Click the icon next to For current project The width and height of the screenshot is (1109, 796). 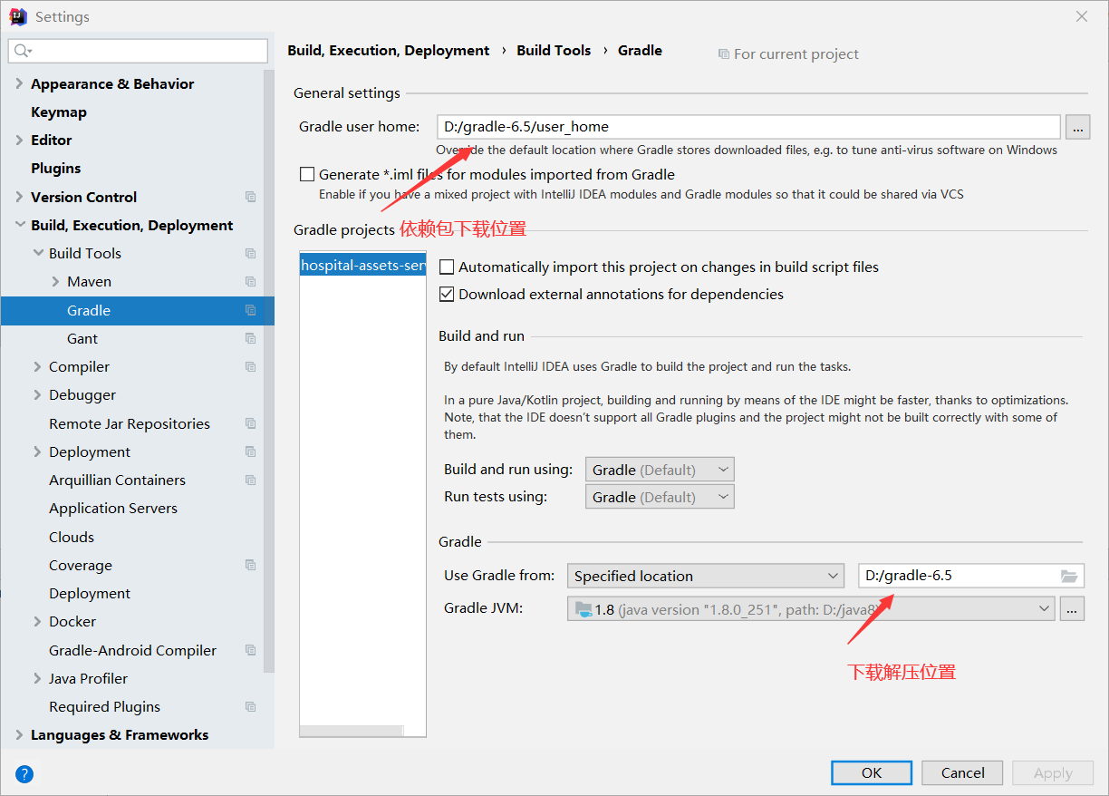(723, 54)
